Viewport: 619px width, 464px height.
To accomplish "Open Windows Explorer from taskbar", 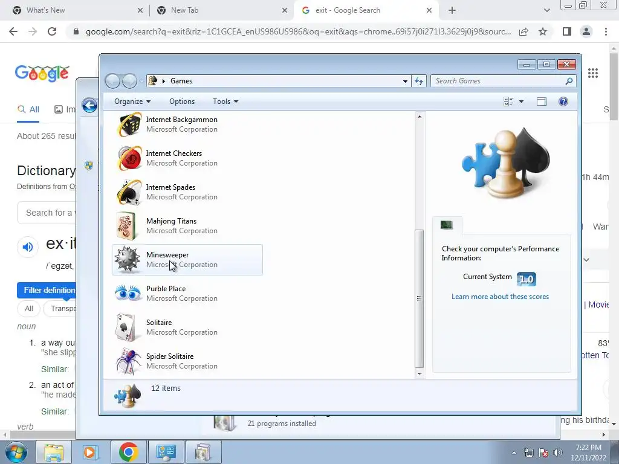I will (x=53, y=452).
